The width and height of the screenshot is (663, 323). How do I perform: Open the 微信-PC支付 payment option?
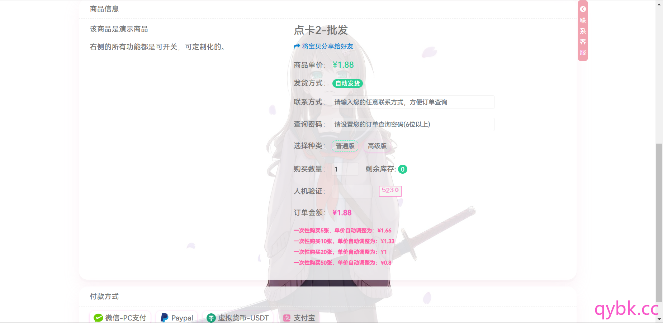(x=120, y=318)
